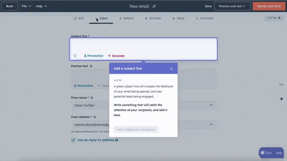
Task: Switch to the Schedule tab
Action: tap(153, 18)
